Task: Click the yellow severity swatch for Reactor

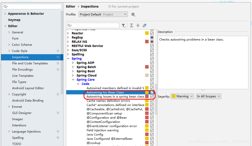Action: pos(147,33)
